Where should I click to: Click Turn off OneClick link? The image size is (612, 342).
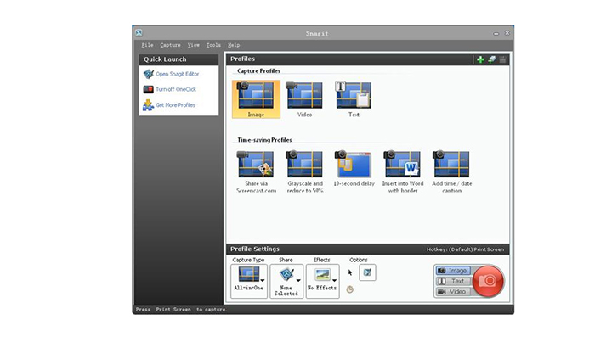click(x=176, y=89)
